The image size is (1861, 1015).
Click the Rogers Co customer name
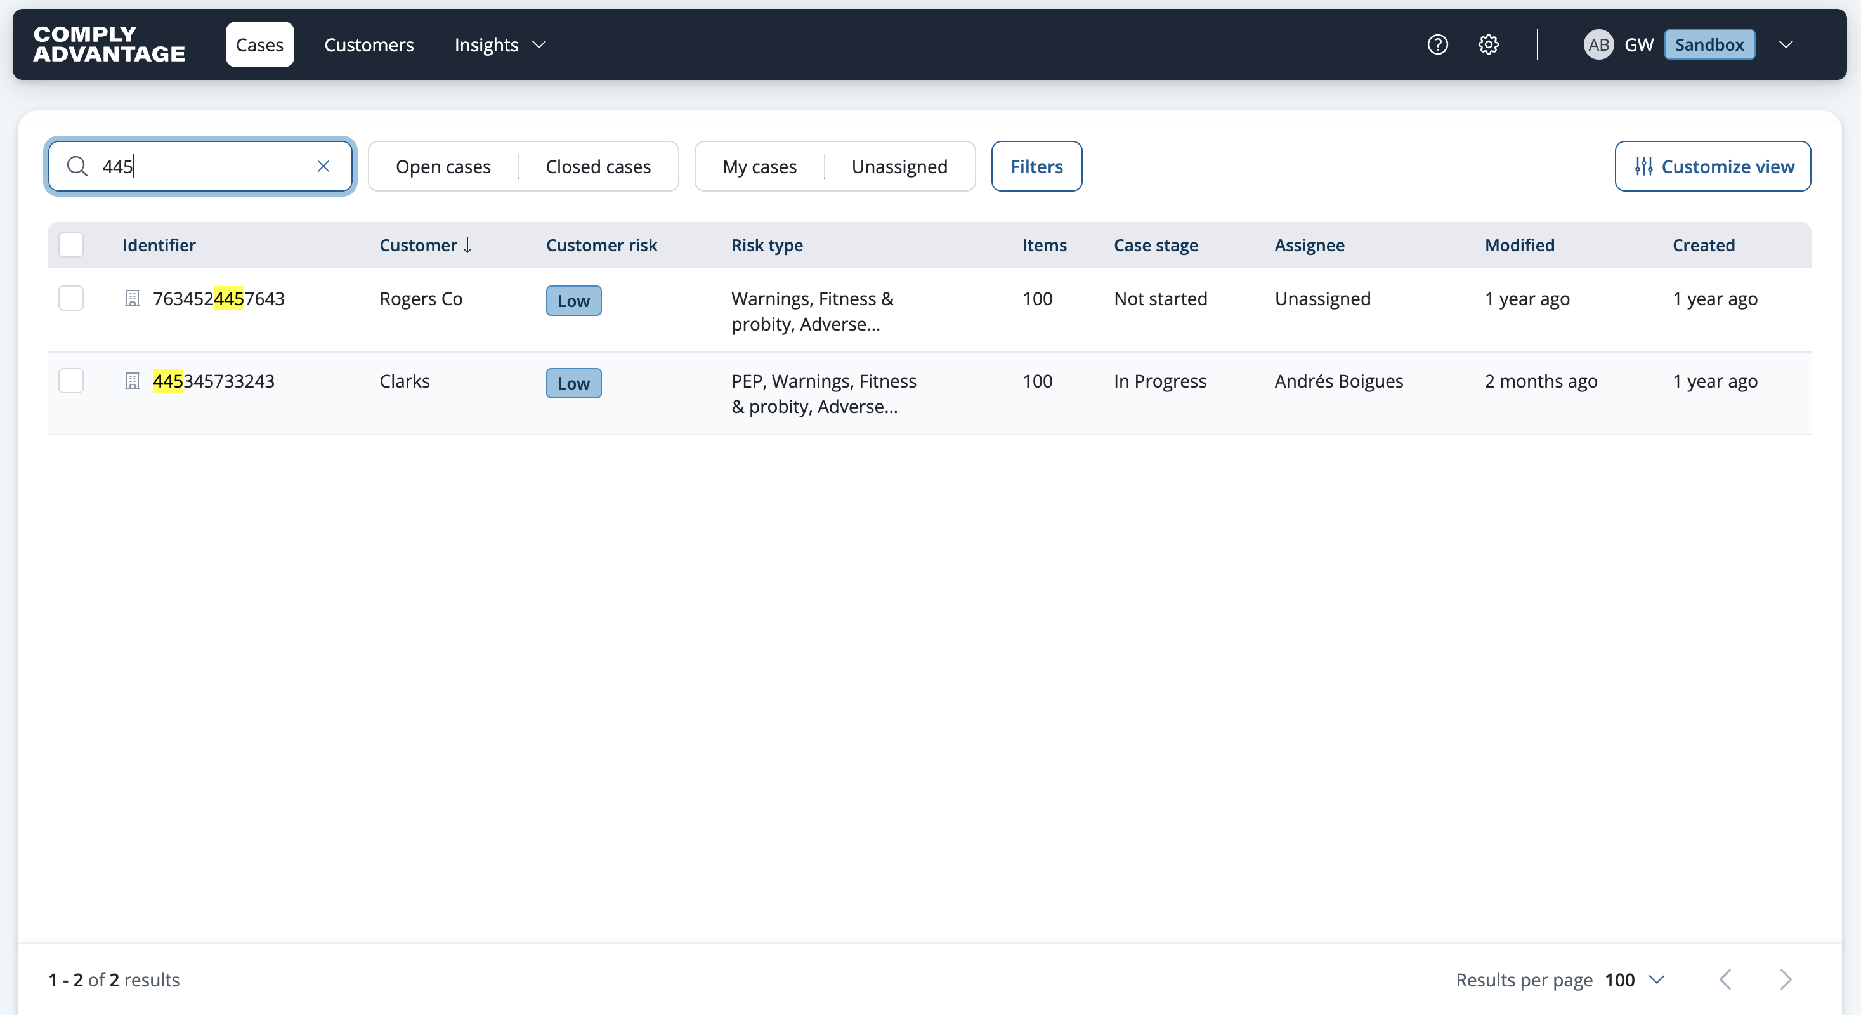[421, 298]
